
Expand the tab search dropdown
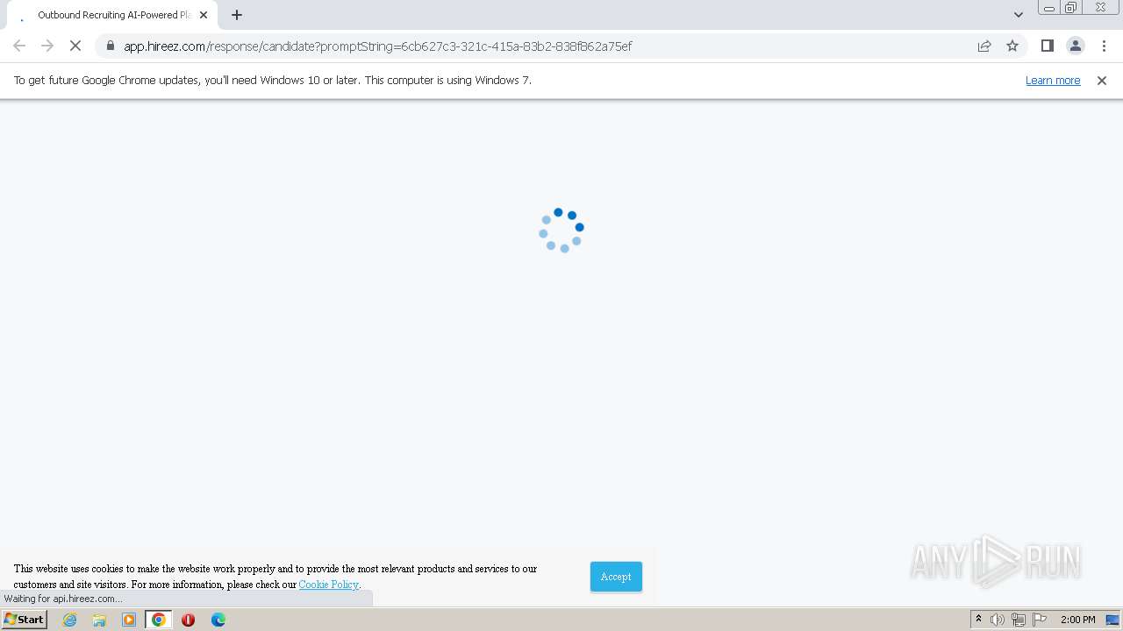(x=1018, y=15)
